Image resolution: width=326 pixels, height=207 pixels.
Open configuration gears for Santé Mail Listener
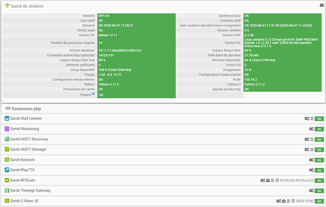tap(307, 119)
